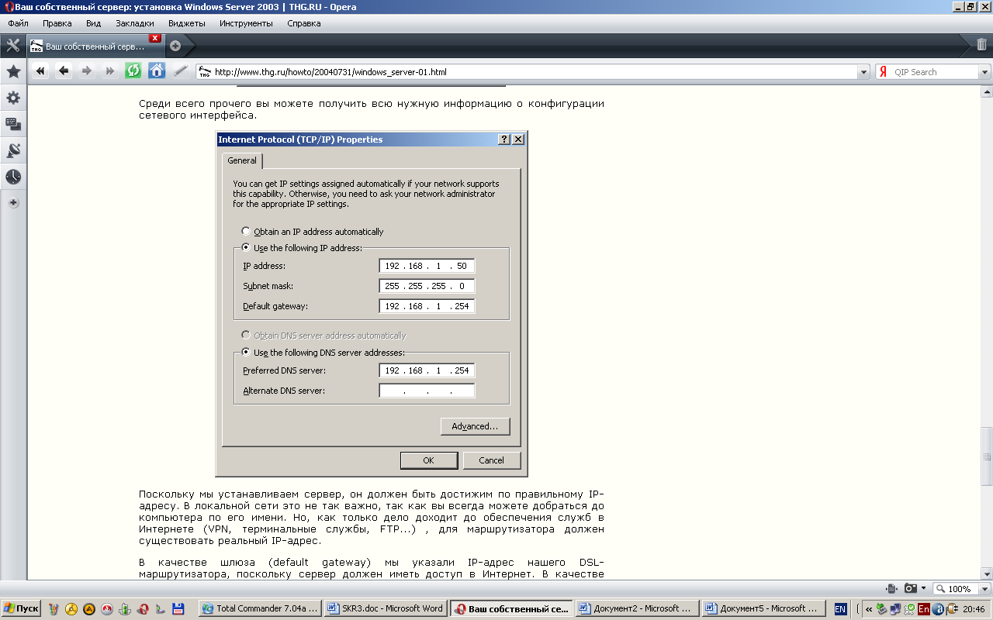Open the Инструменты menu
Screen dimensions: 993x620
point(246,23)
